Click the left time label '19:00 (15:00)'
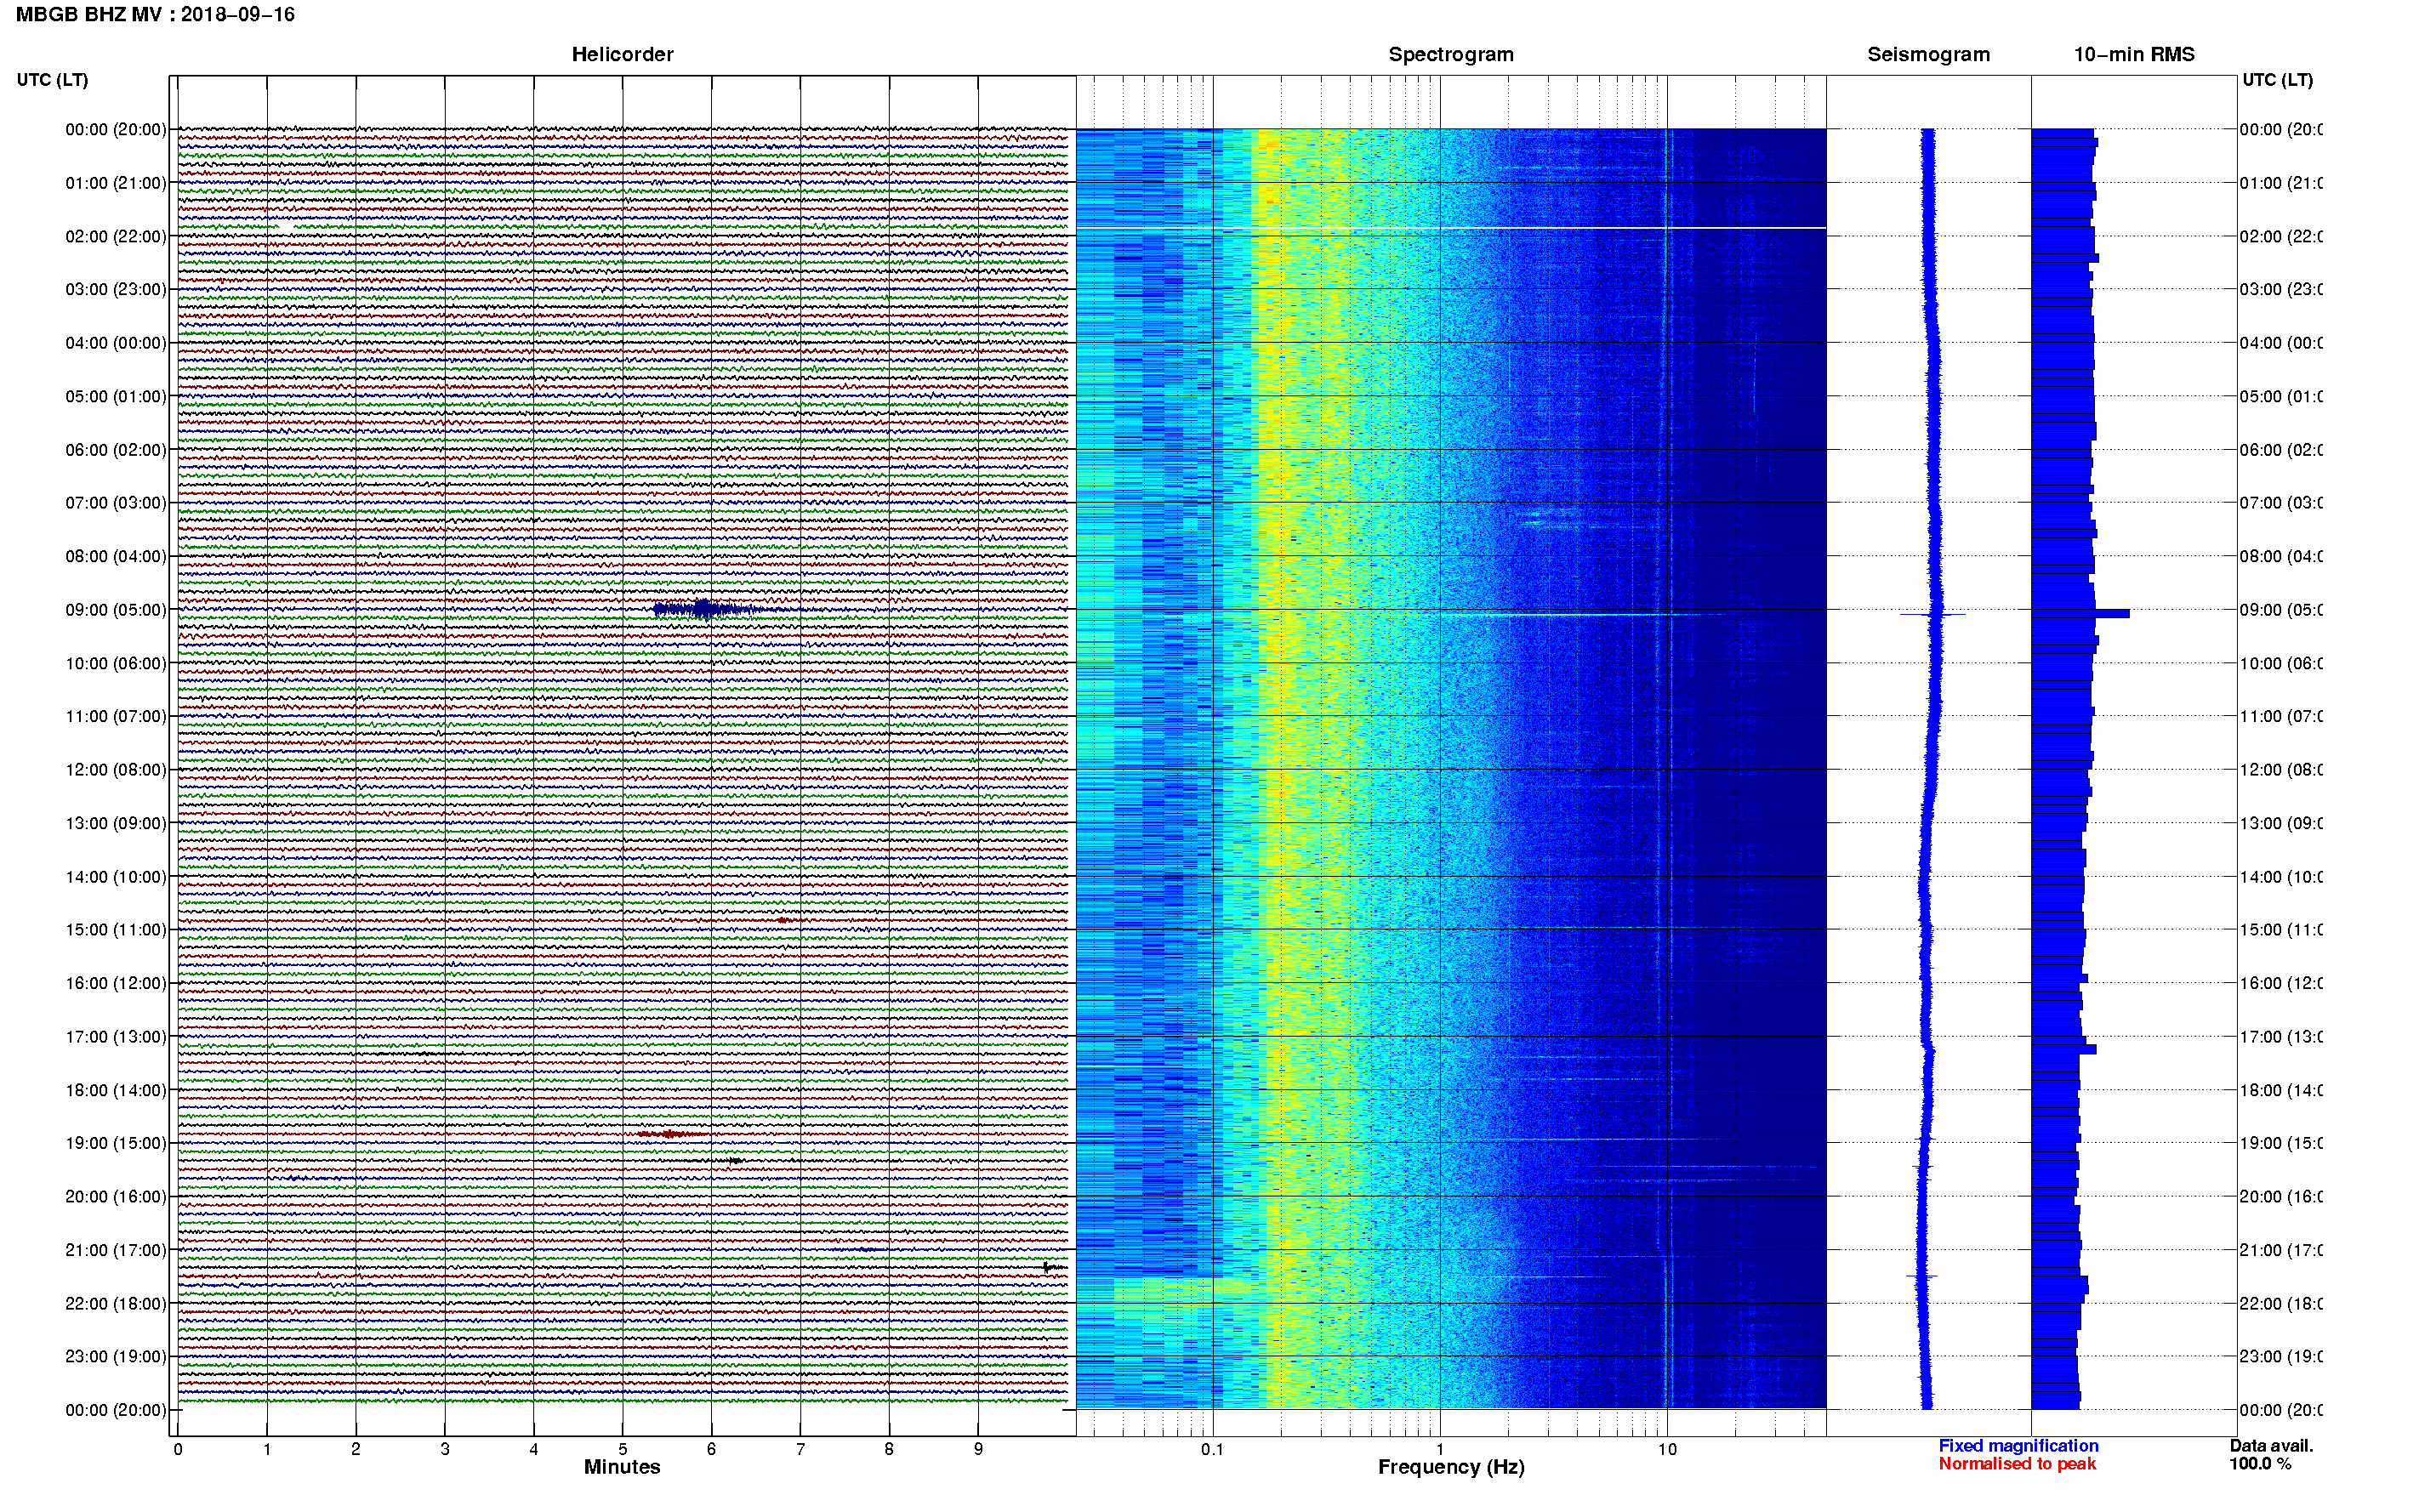The height and width of the screenshot is (1512, 2419). [x=116, y=1143]
